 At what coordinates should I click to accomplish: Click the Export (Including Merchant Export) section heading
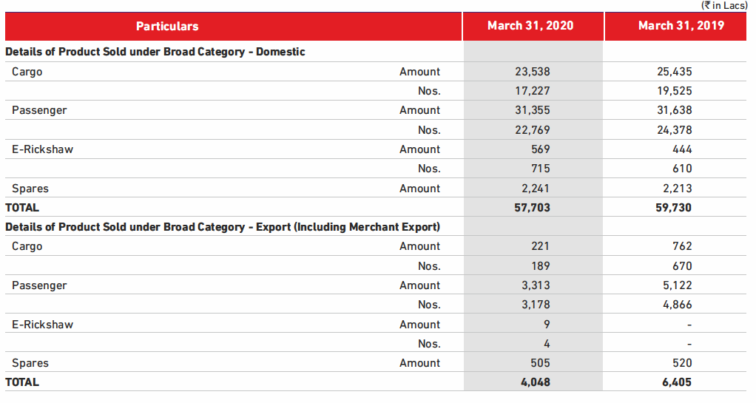[x=223, y=227]
